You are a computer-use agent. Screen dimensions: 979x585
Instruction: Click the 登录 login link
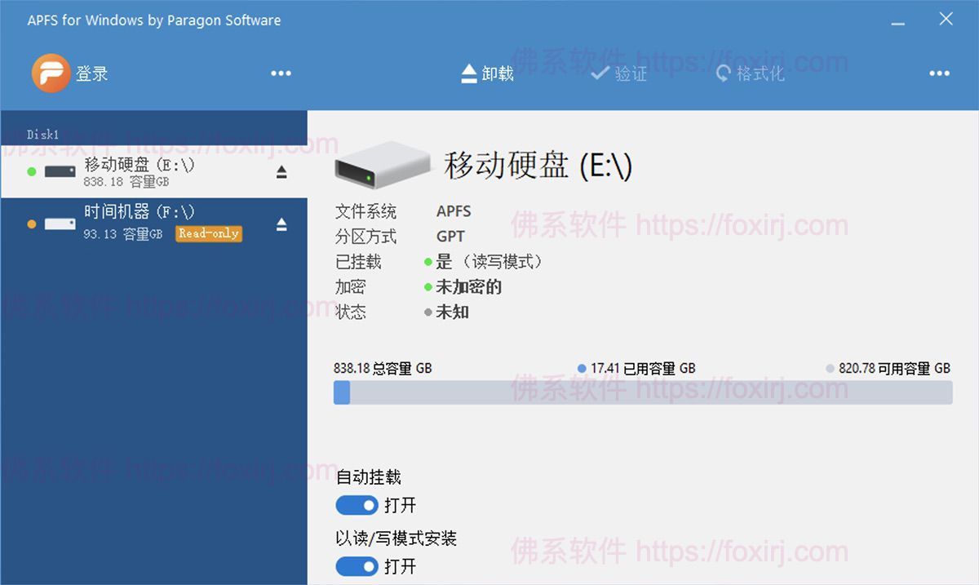pyautogui.click(x=92, y=73)
